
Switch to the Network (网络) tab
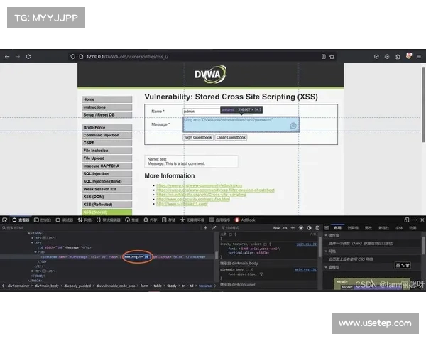click(x=84, y=220)
